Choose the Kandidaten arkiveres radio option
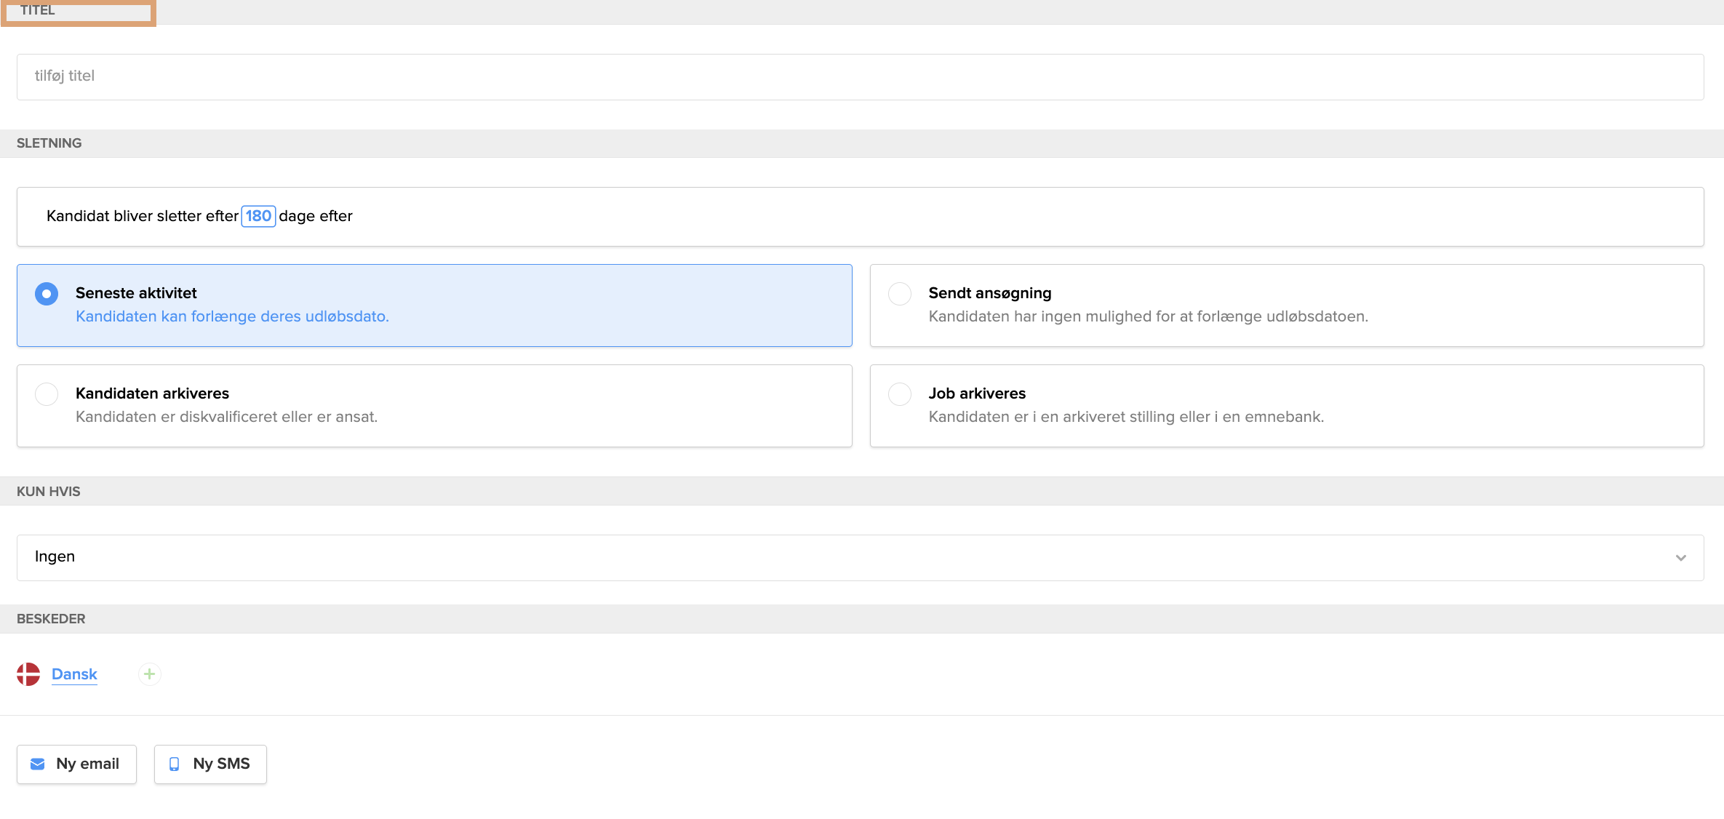The image size is (1724, 819). [47, 394]
